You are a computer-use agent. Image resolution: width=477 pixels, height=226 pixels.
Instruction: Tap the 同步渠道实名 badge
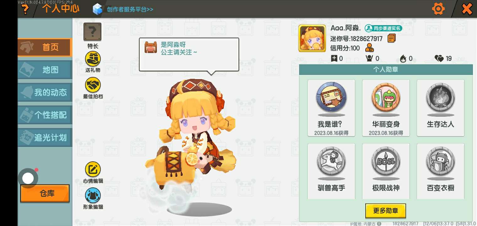(x=383, y=28)
